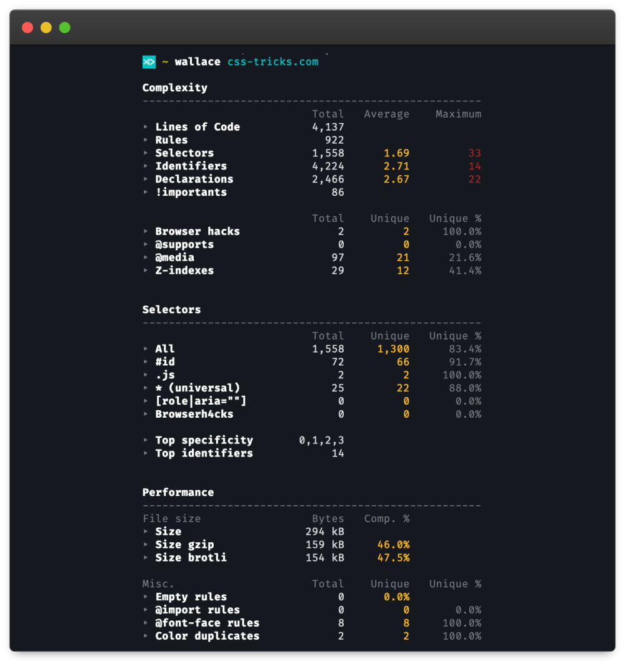
Task: Expand the Top specificity row arrow
Action: point(146,440)
